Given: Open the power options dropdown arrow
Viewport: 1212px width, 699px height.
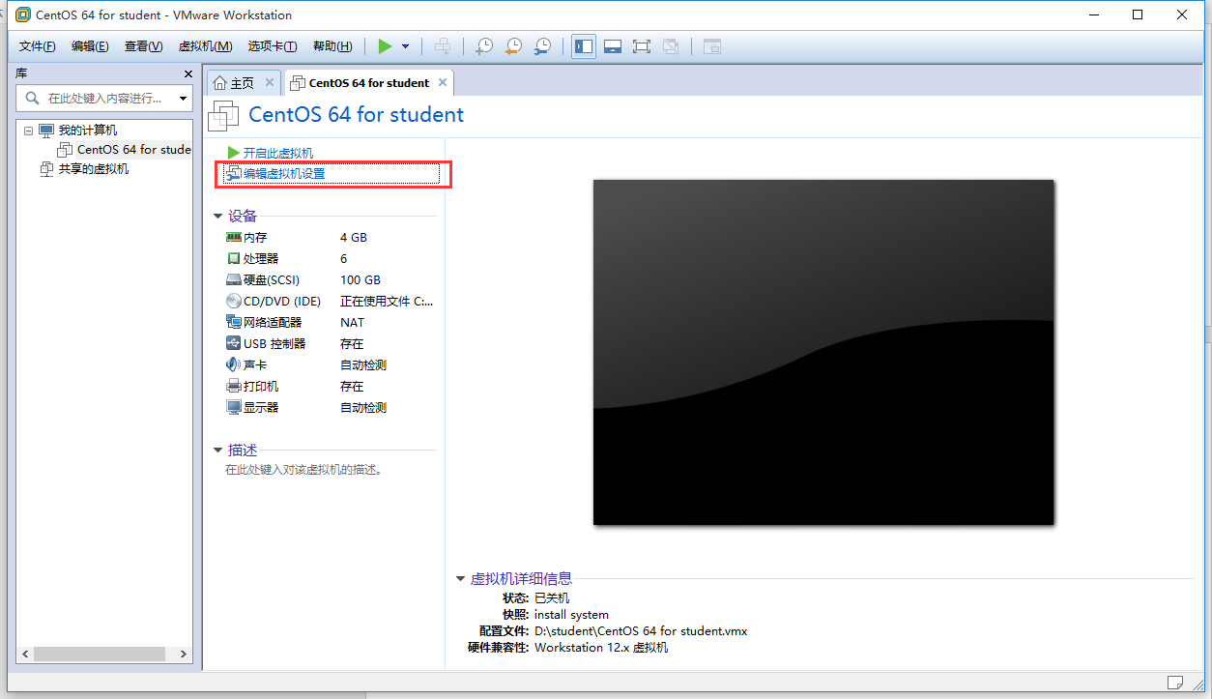Looking at the screenshot, I should click(405, 46).
